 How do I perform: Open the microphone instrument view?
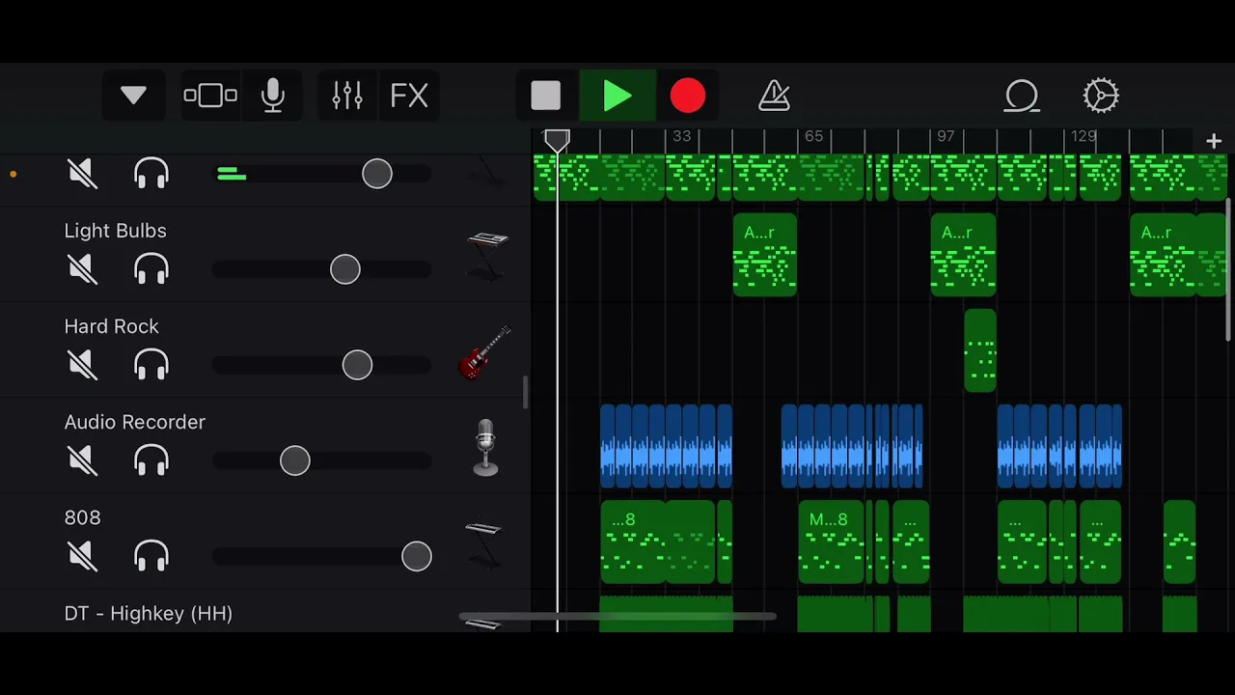click(x=273, y=96)
